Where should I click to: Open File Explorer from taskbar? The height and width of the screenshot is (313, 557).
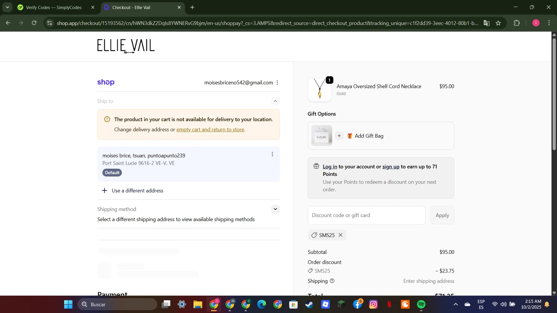coord(198,304)
